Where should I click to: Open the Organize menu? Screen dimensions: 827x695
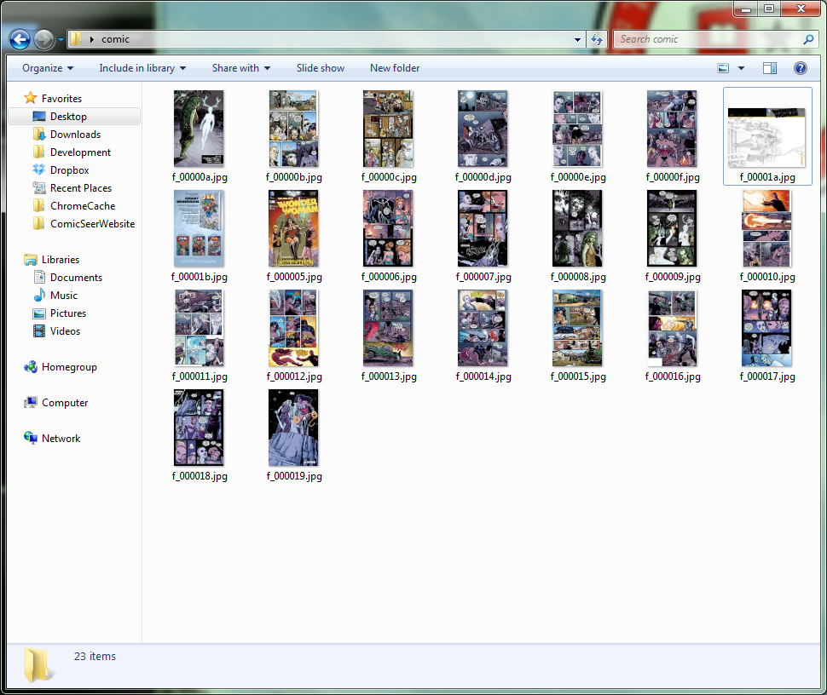[x=48, y=68]
